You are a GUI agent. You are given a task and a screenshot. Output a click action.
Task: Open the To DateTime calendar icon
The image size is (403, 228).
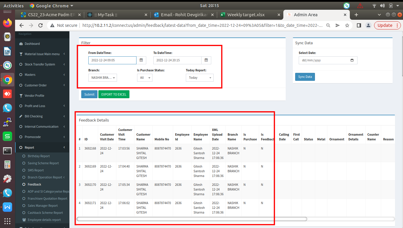[206, 60]
